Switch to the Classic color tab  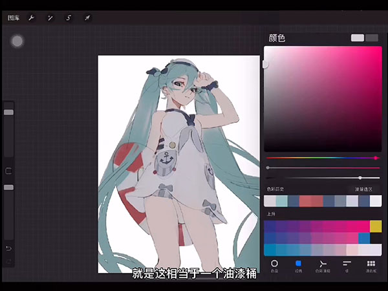(x=298, y=266)
